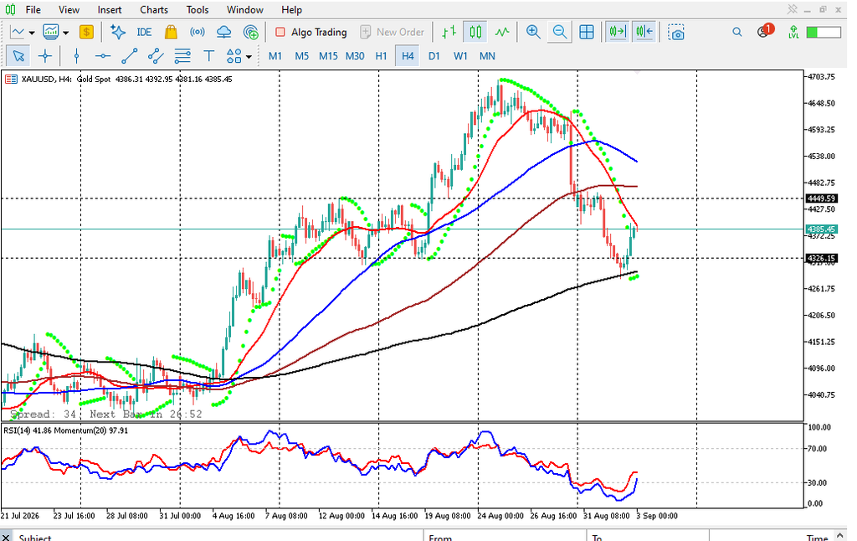Open the View menu
The height and width of the screenshot is (541, 857).
tap(69, 10)
